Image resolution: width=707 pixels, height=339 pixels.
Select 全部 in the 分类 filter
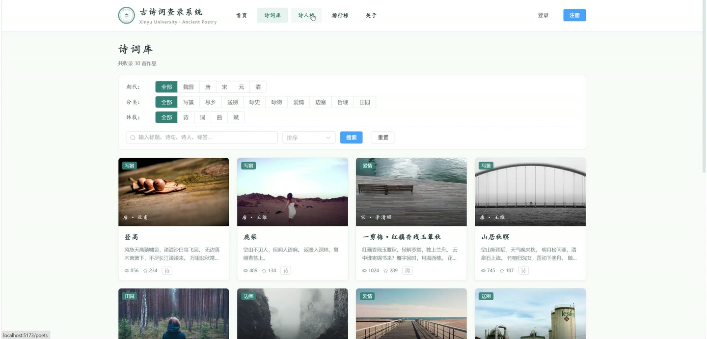(x=166, y=102)
